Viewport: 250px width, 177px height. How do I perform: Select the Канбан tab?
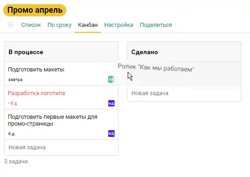88,25
